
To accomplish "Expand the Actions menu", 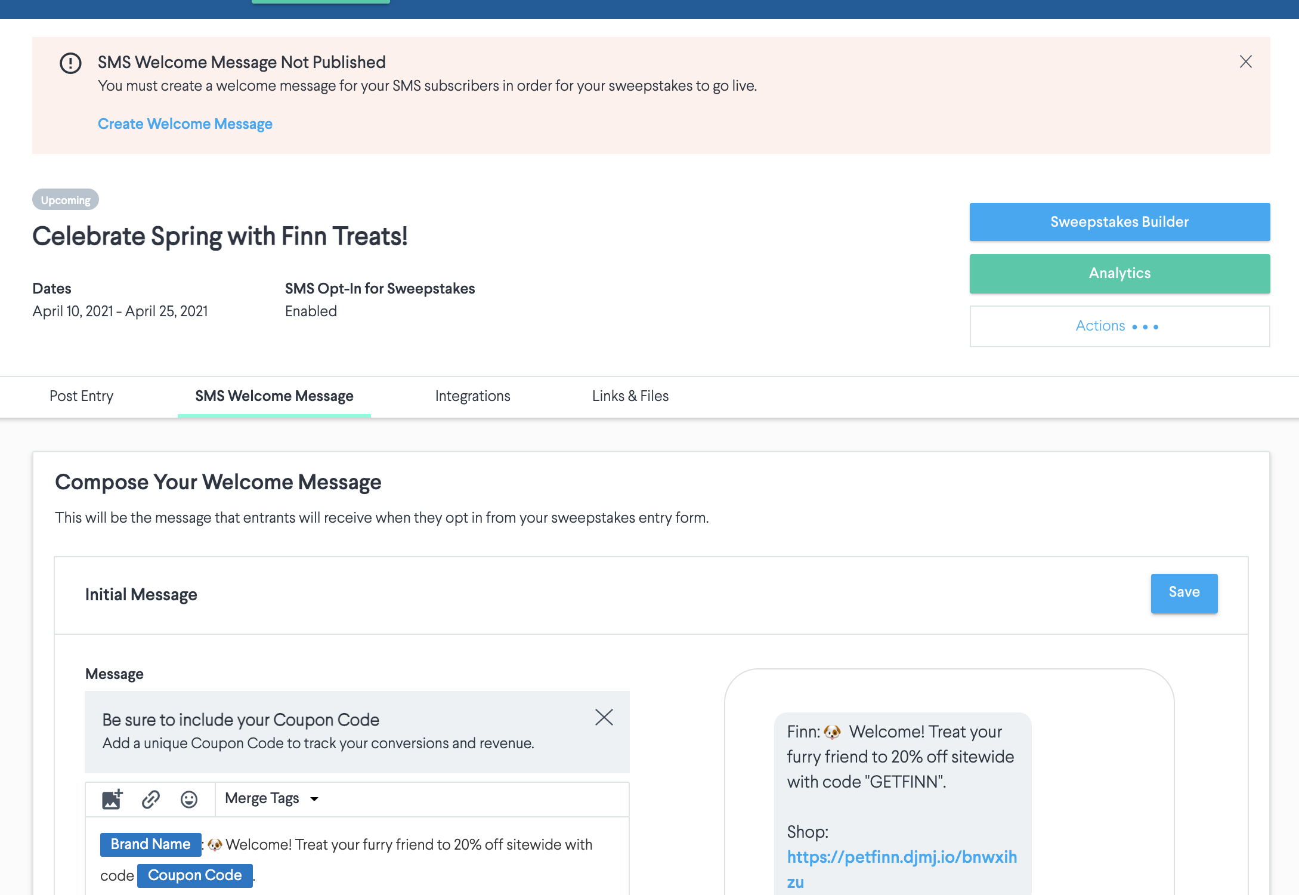I will pos(1119,326).
